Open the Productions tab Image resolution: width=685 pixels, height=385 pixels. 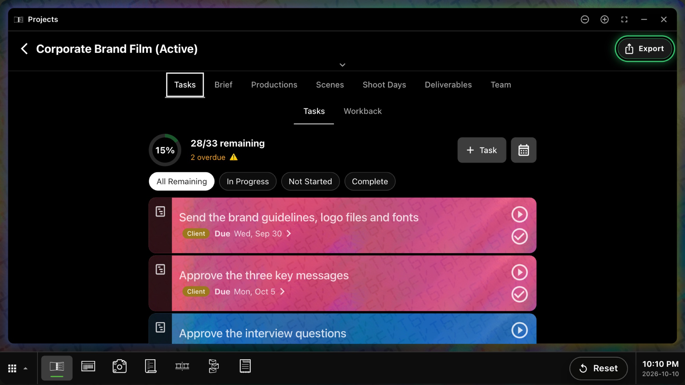pyautogui.click(x=274, y=85)
